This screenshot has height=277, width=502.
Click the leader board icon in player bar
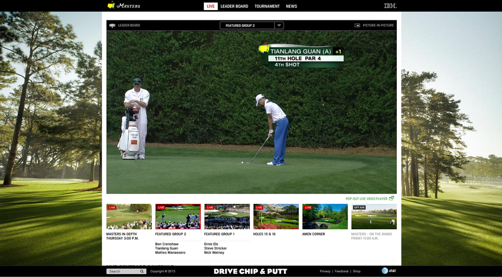(112, 25)
